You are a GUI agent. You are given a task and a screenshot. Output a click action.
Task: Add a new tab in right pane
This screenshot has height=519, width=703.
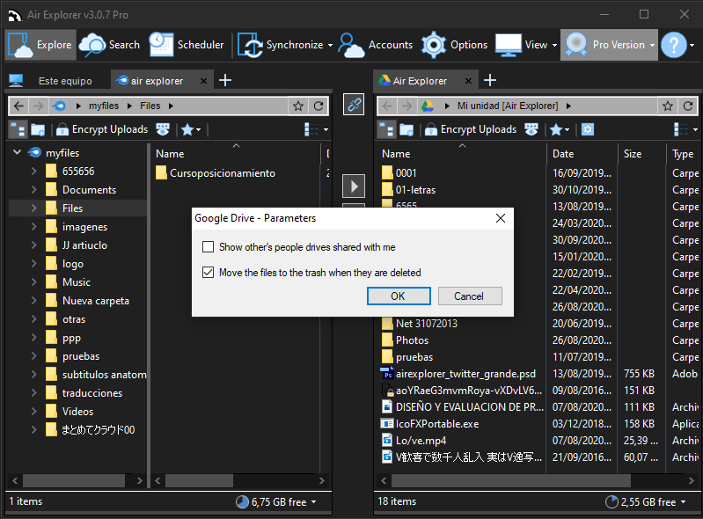pos(490,80)
